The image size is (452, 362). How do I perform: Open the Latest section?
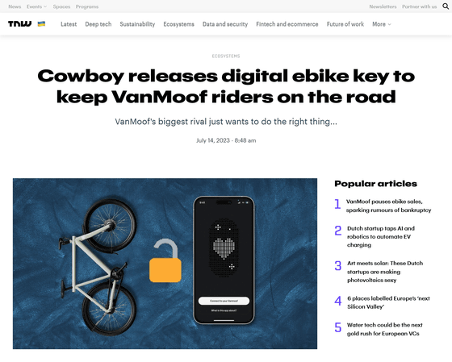point(69,24)
